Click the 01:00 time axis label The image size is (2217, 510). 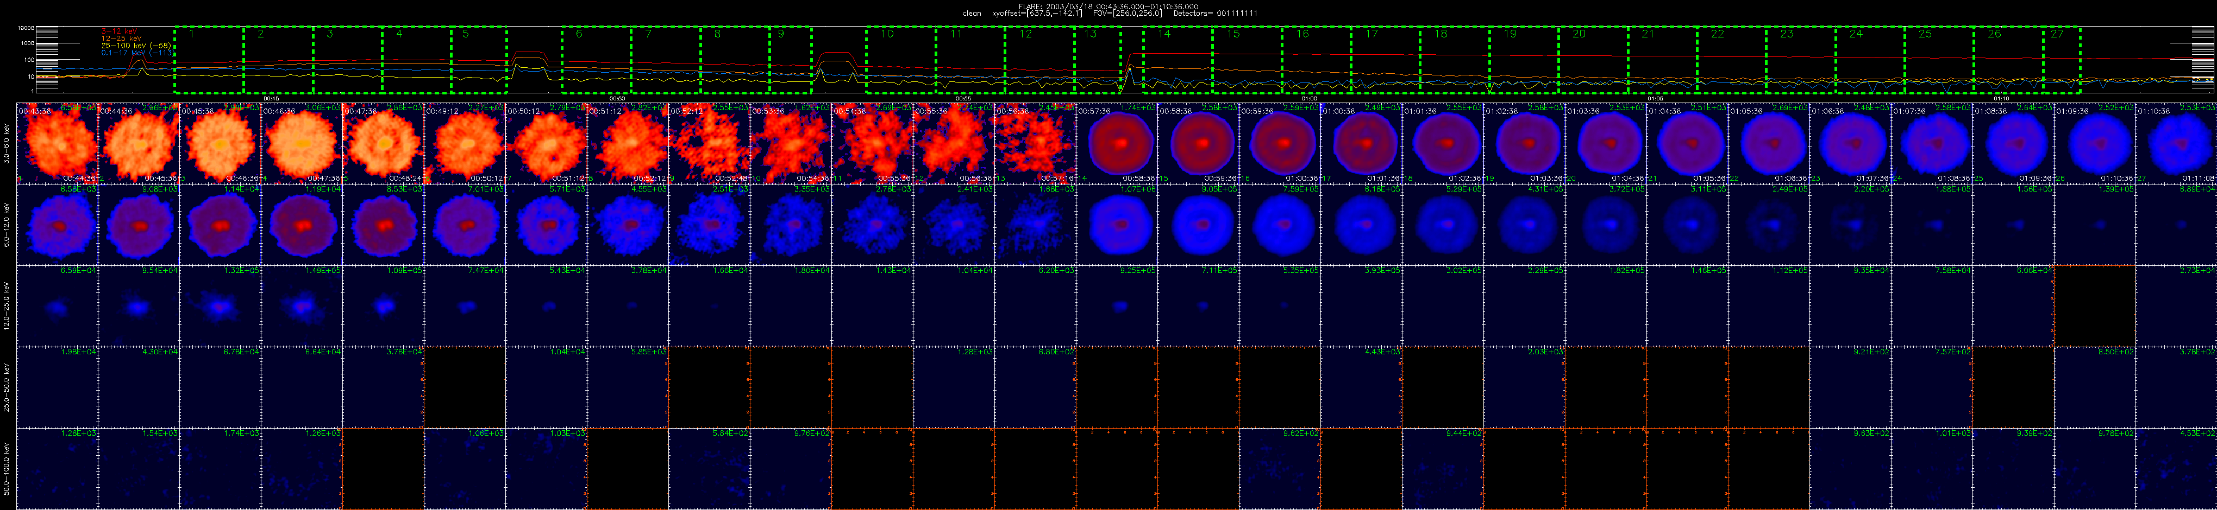(x=1309, y=99)
